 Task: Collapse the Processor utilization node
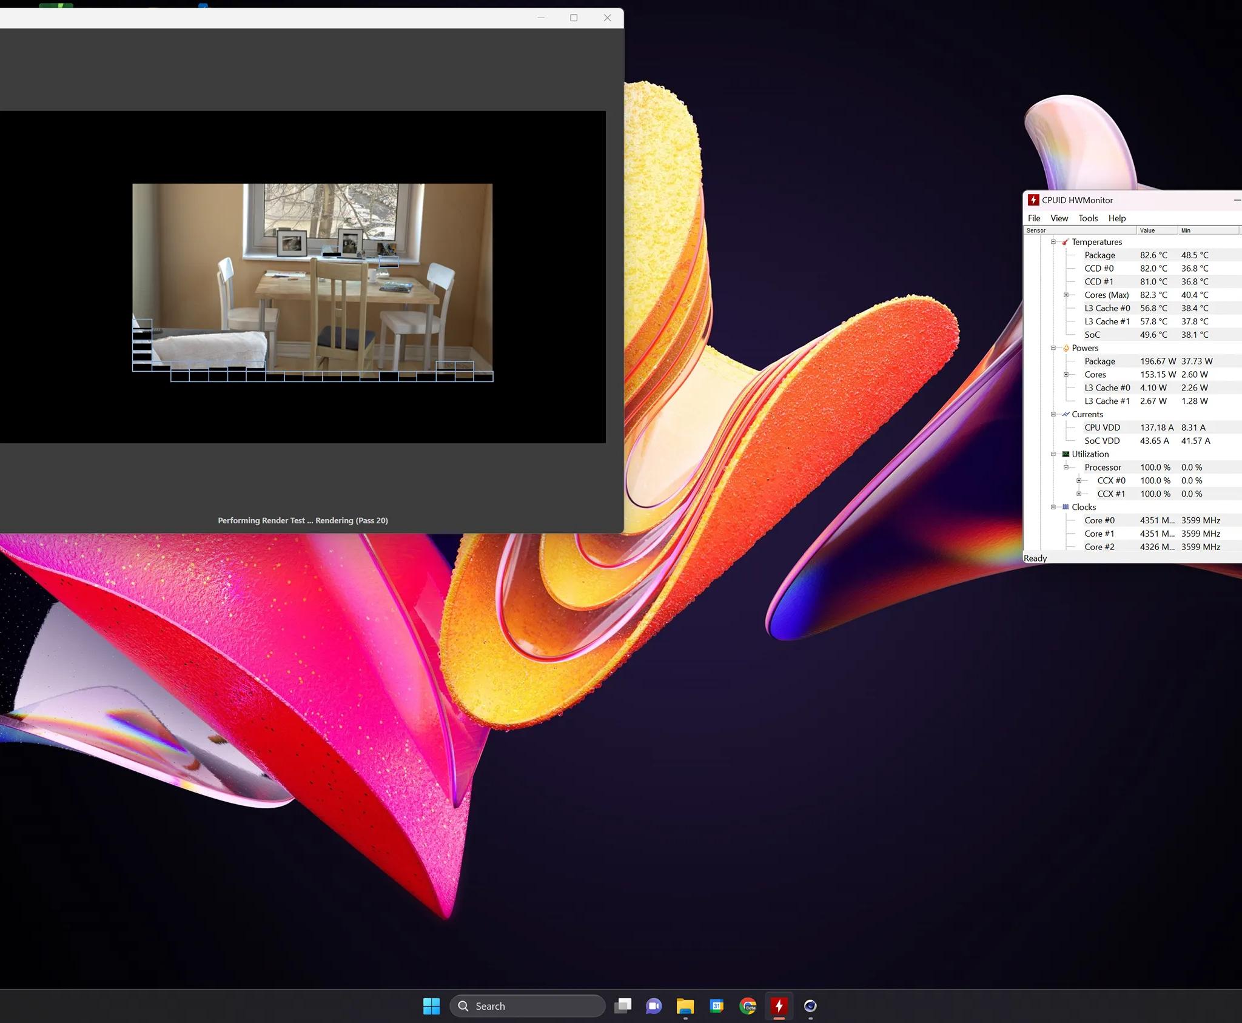(1066, 468)
